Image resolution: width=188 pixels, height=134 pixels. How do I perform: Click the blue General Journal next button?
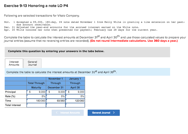pyautogui.click(x=103, y=113)
